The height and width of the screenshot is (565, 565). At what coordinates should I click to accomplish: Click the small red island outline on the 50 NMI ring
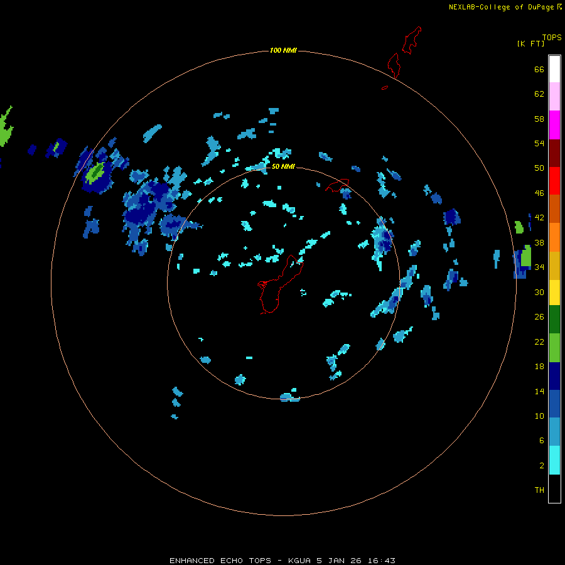[338, 185]
